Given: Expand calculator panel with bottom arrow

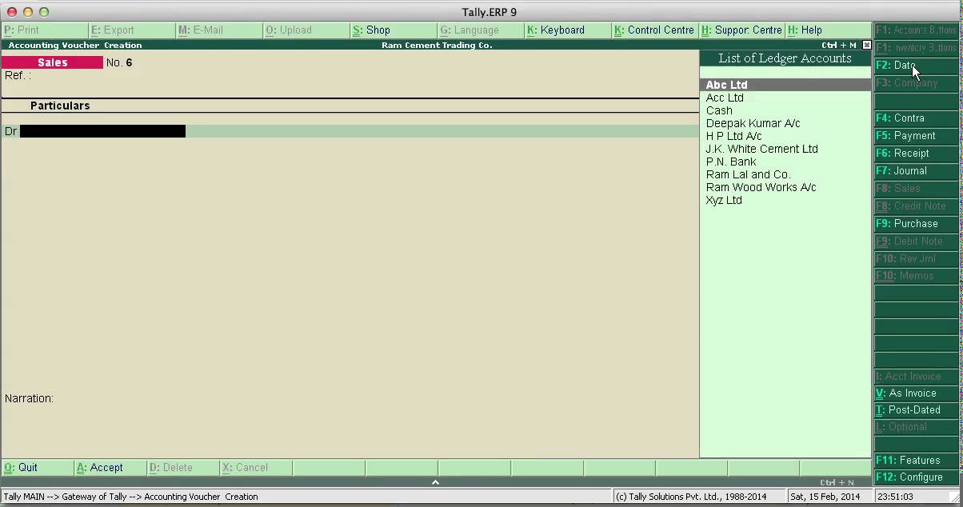Looking at the screenshot, I should [435, 482].
